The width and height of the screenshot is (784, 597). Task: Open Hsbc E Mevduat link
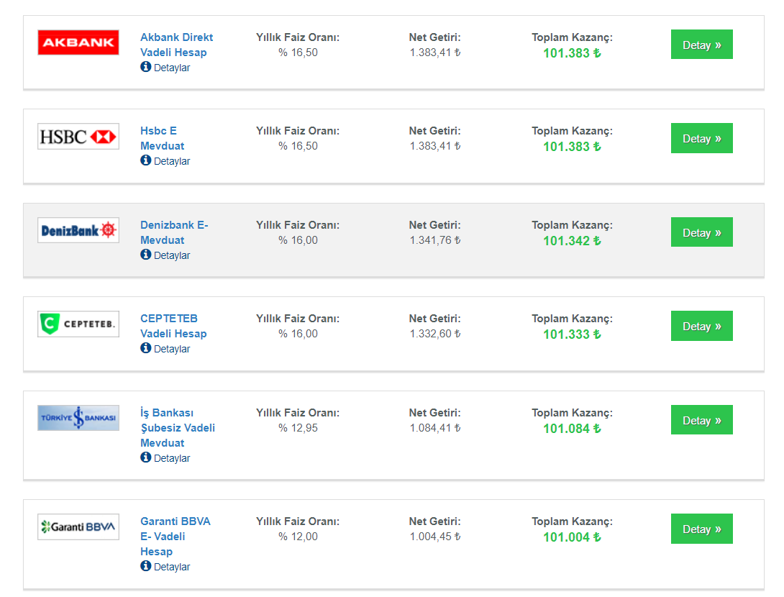click(x=162, y=139)
